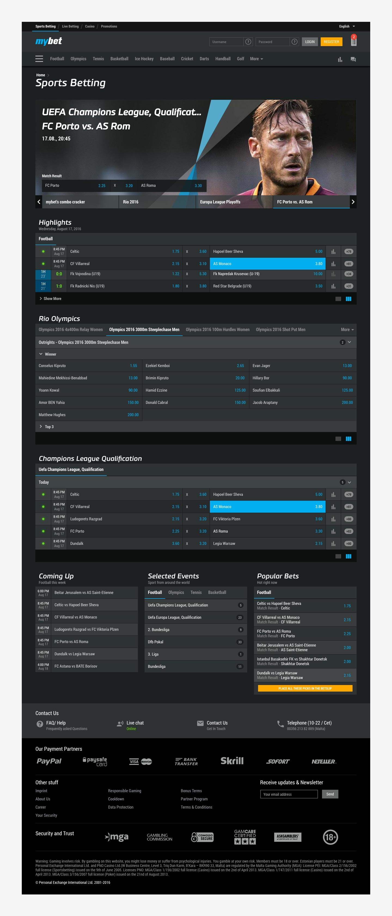The width and height of the screenshot is (392, 916).
Task: Open the +34 markets badge for Fk Vojvodina
Action: click(x=348, y=274)
